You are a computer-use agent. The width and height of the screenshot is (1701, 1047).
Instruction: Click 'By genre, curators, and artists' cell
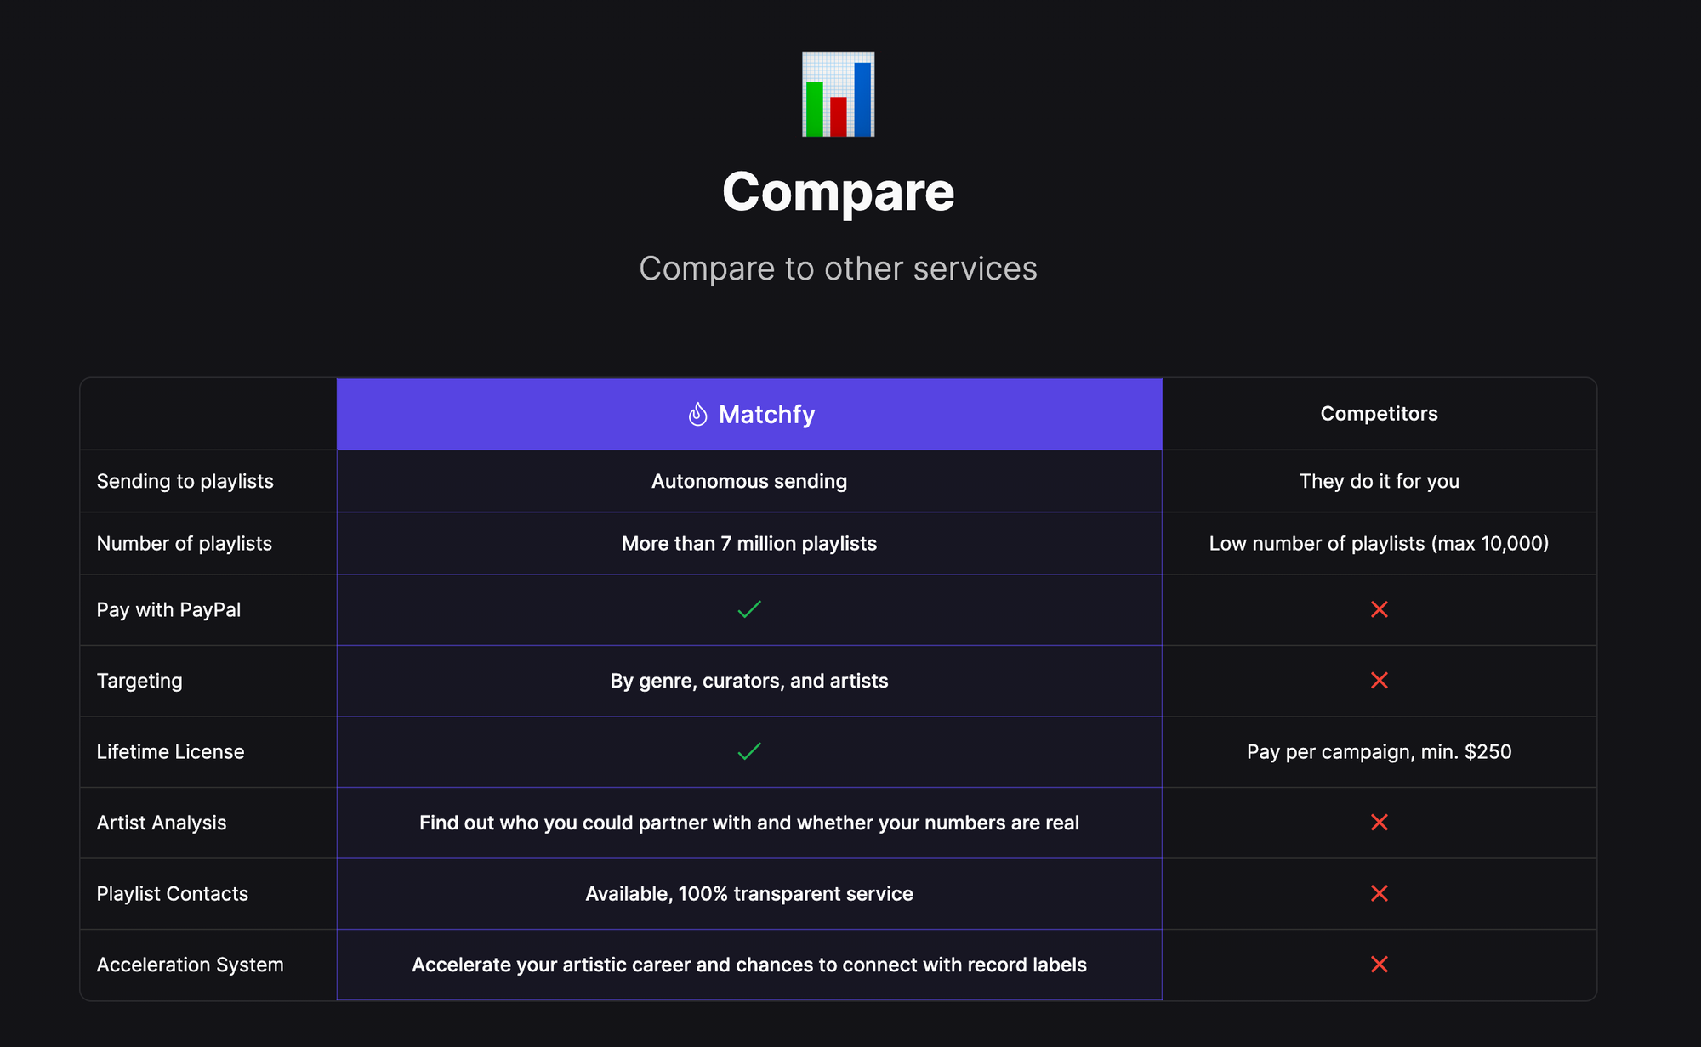point(749,681)
